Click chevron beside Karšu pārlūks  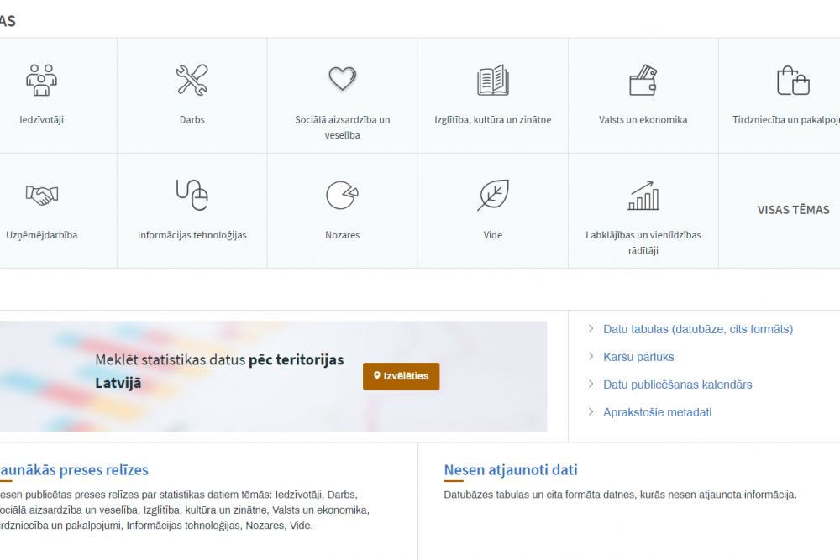(591, 356)
